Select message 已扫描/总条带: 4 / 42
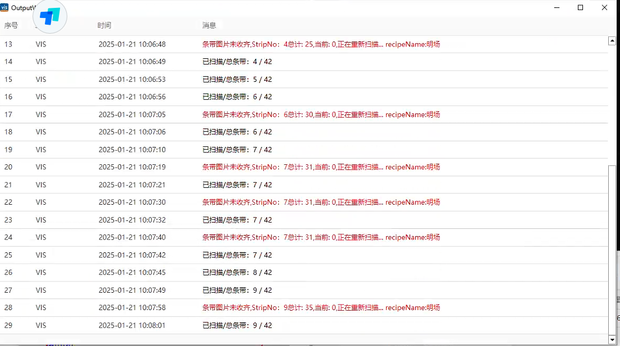 pos(237,62)
